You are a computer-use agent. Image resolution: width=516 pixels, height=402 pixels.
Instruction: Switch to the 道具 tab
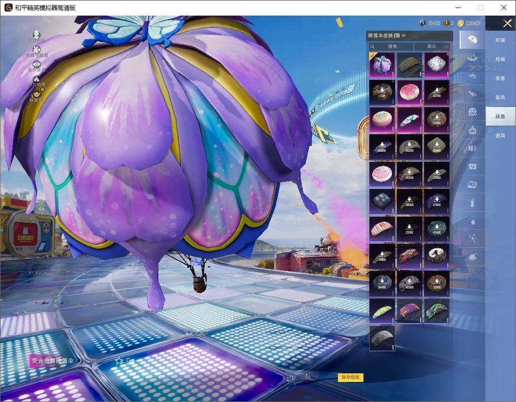click(x=500, y=136)
